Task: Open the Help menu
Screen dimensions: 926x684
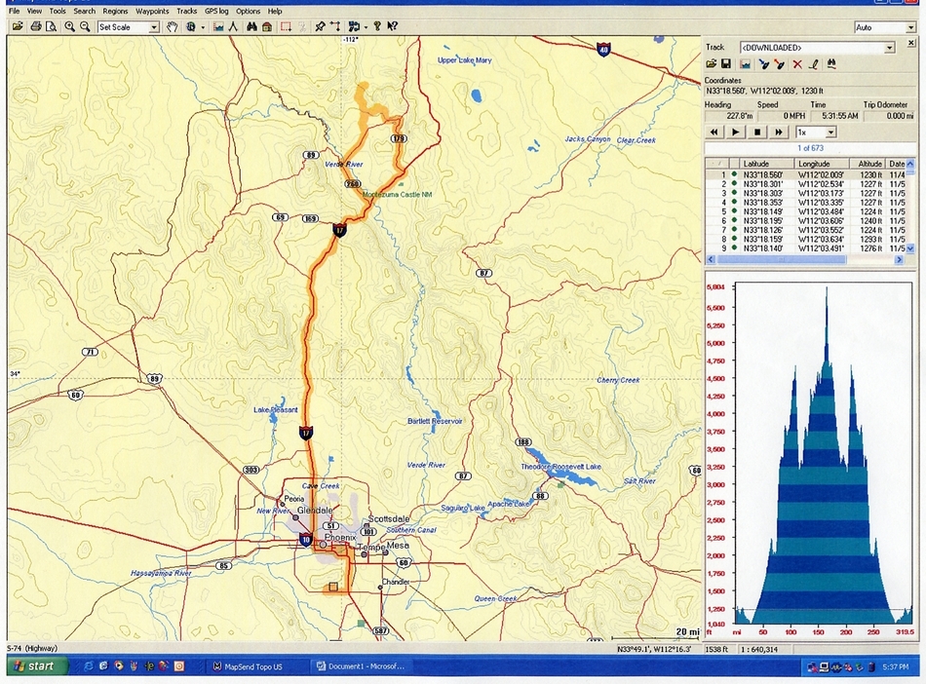Action: click(x=275, y=11)
